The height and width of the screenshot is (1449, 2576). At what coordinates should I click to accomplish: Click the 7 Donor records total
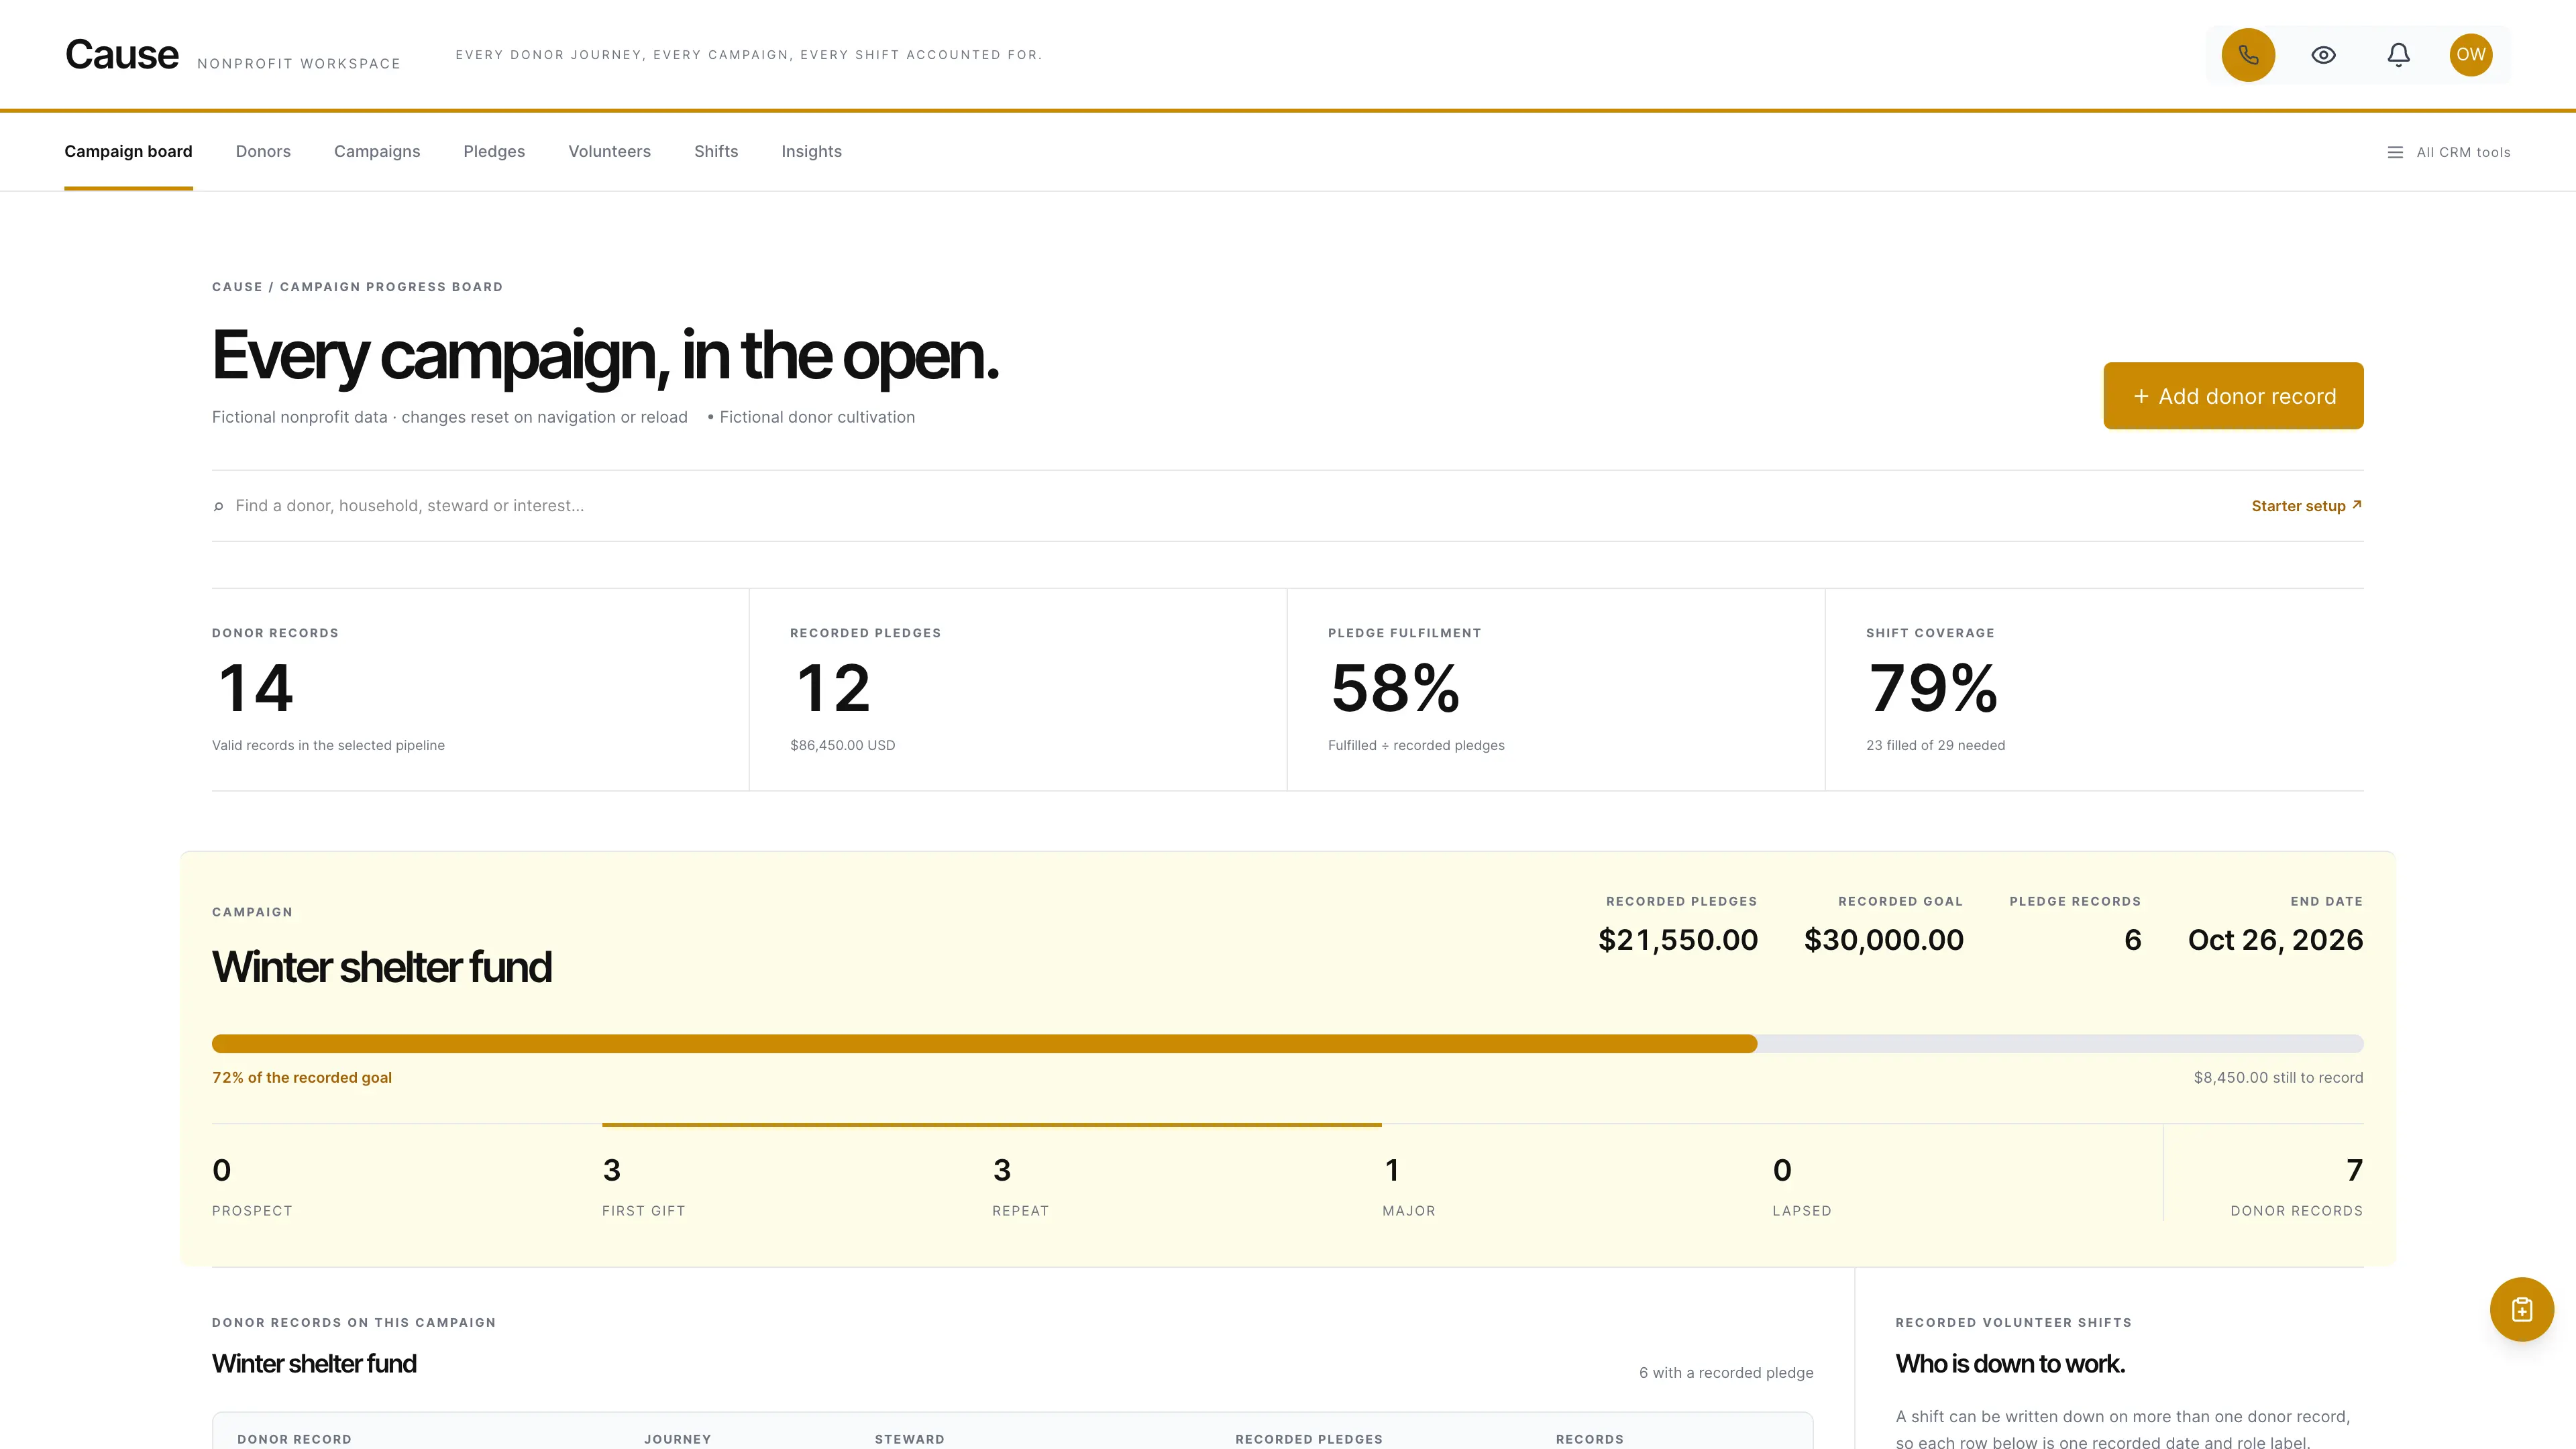2264,1188
